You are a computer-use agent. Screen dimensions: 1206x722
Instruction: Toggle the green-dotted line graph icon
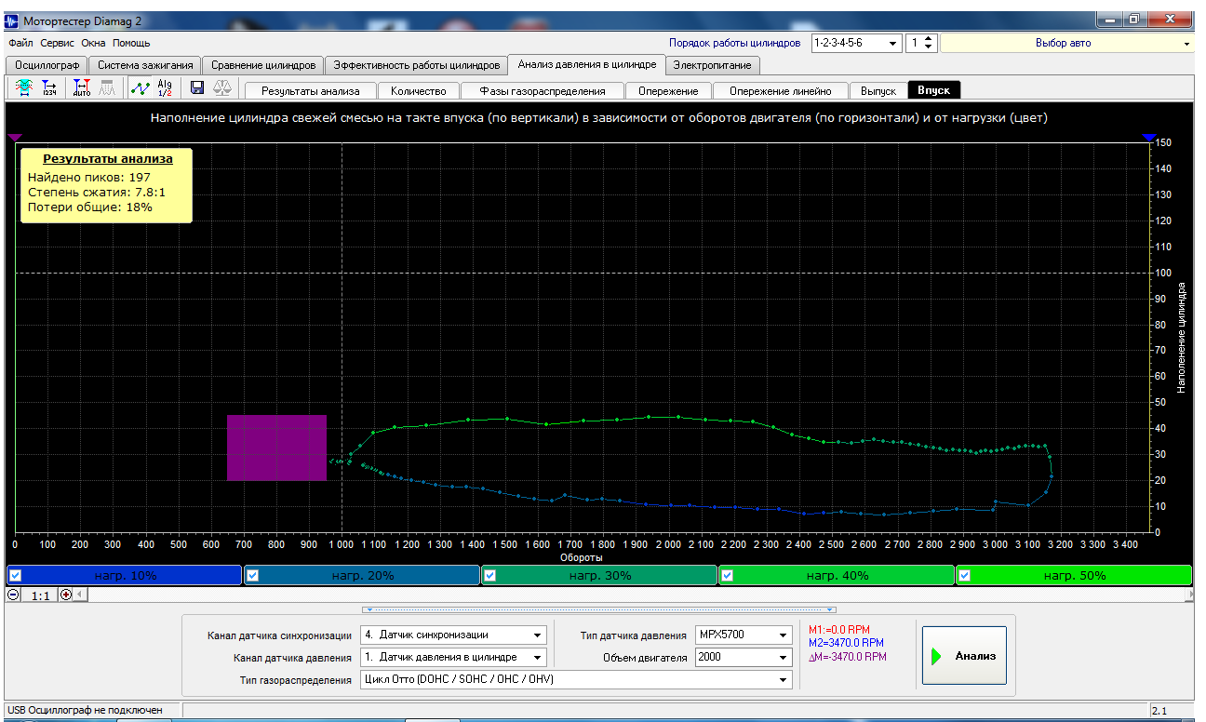[x=140, y=87]
